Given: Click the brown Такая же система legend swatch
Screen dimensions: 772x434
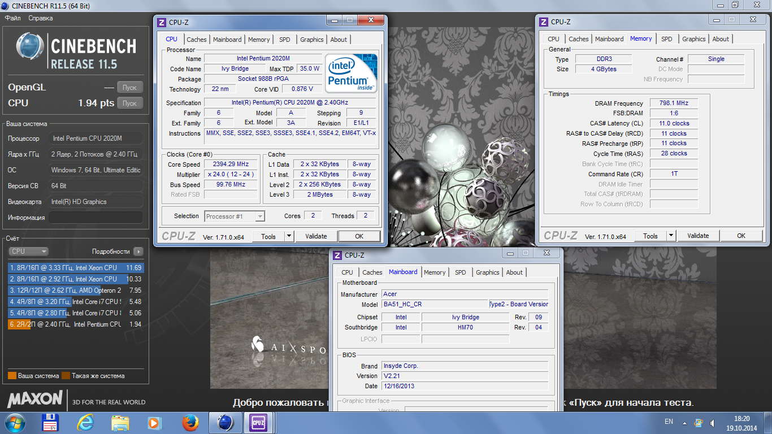Looking at the screenshot, I should point(66,376).
